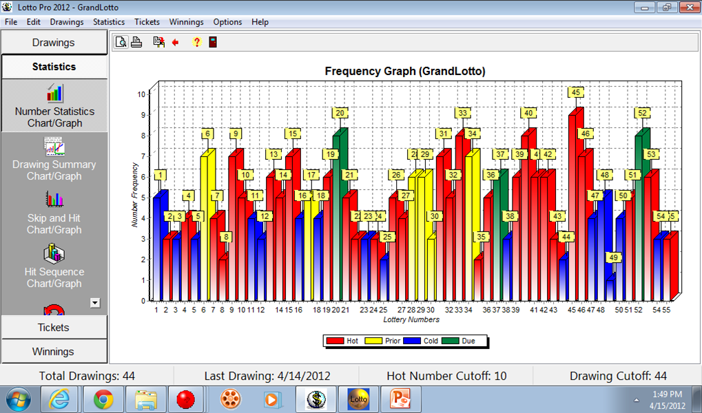
Task: Click the bar label for number 45
Action: point(576,93)
